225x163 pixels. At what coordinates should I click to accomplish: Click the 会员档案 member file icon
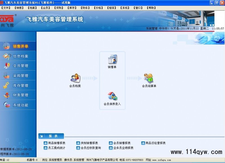pyautogui.click(x=75, y=78)
